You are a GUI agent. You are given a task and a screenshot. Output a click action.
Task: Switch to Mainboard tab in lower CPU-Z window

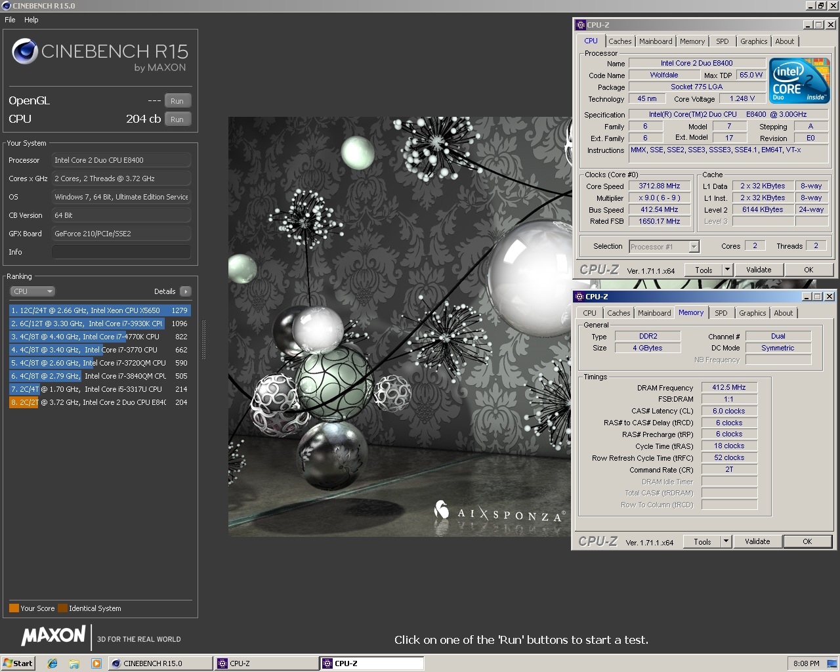pos(654,313)
